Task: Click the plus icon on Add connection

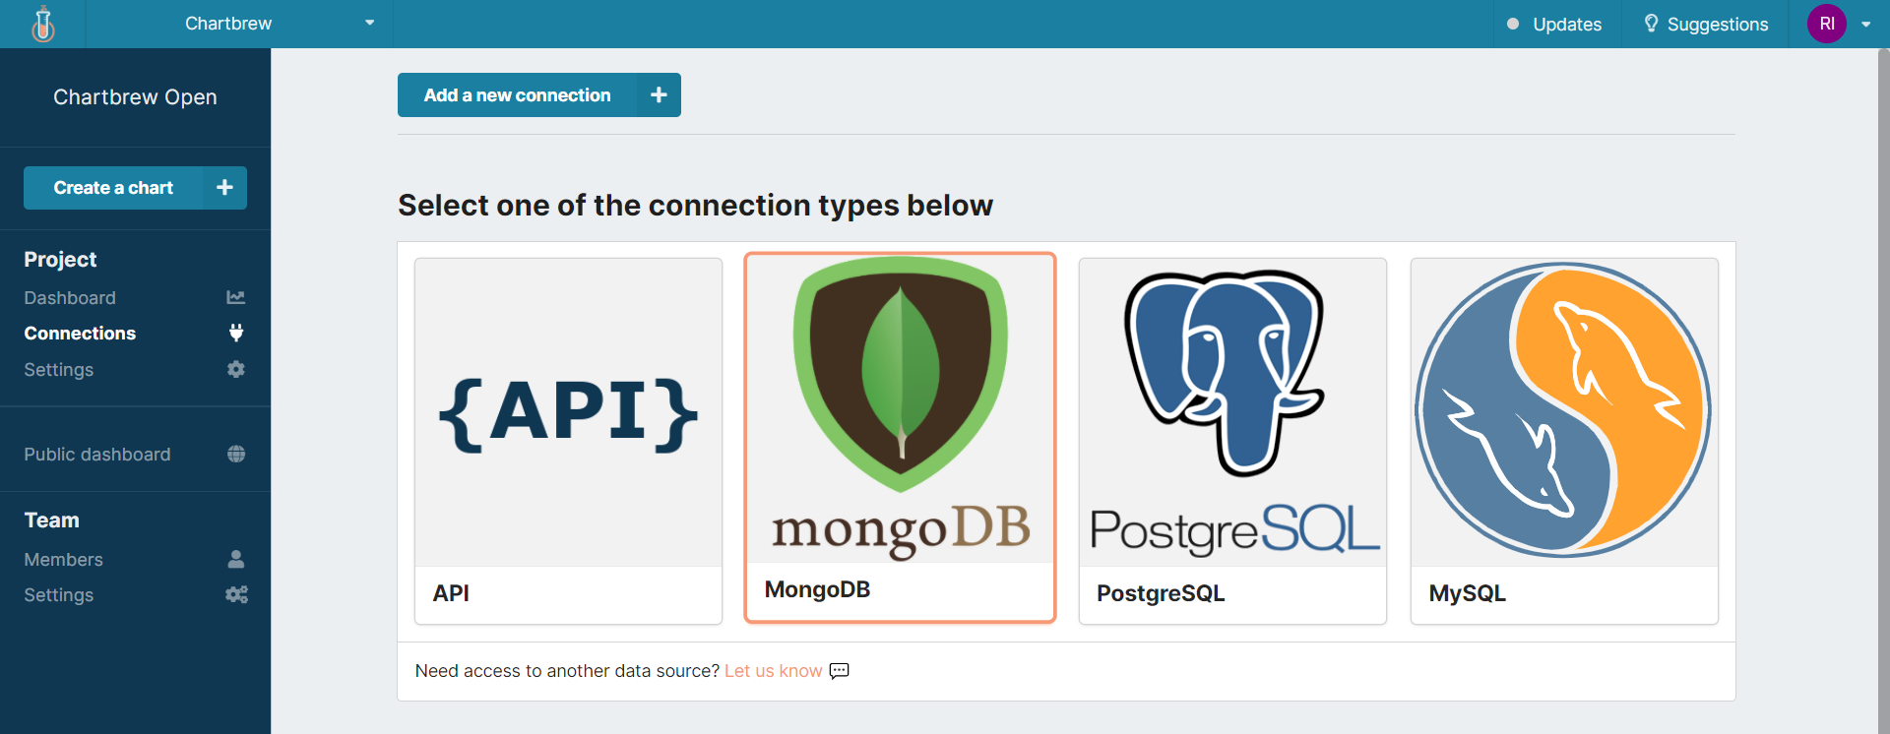Action: pyautogui.click(x=659, y=94)
